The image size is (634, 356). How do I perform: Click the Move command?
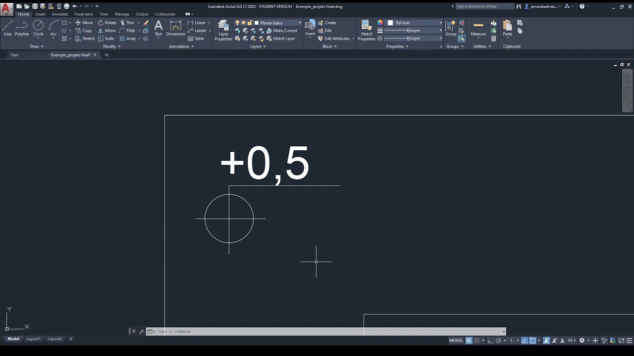(x=84, y=23)
